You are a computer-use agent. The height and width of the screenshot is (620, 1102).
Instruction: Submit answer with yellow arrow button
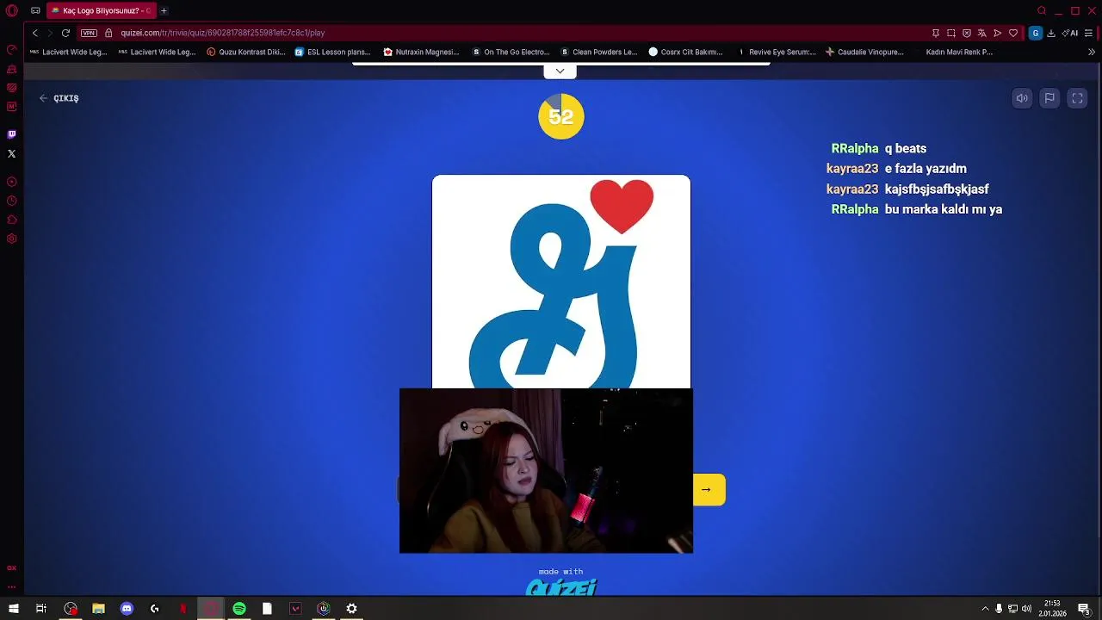(x=709, y=490)
